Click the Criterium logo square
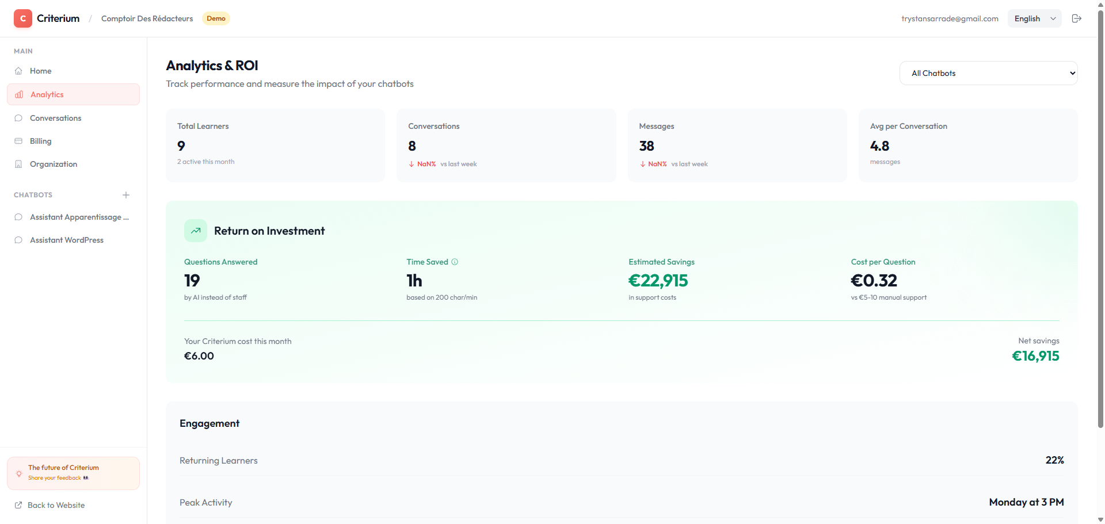This screenshot has height=524, width=1105. (22, 18)
